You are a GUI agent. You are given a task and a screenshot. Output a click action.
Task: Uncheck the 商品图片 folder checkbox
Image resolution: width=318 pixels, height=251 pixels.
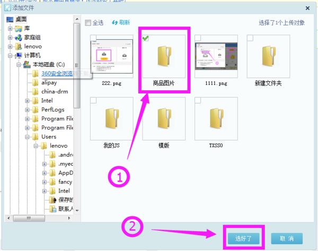[x=146, y=38]
